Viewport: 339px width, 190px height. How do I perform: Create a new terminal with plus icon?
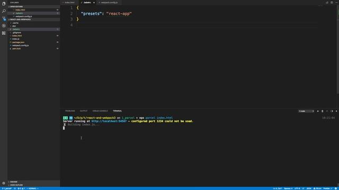tap(318, 111)
